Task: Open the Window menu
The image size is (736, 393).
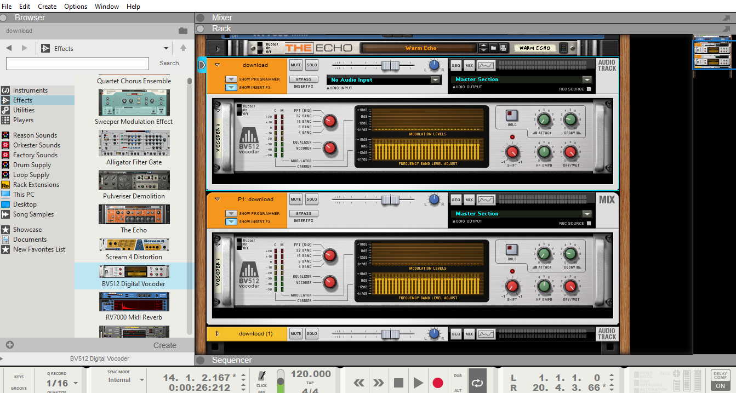Action: [107, 6]
